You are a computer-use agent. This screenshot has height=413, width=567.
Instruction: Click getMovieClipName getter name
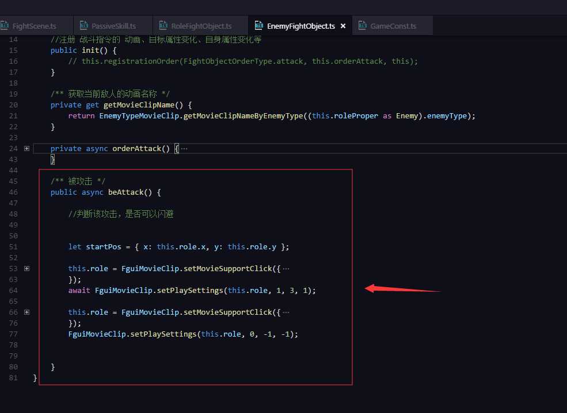coord(139,105)
